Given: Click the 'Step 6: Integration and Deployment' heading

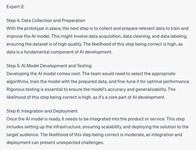Looking at the screenshot, I should (x=42, y=111).
